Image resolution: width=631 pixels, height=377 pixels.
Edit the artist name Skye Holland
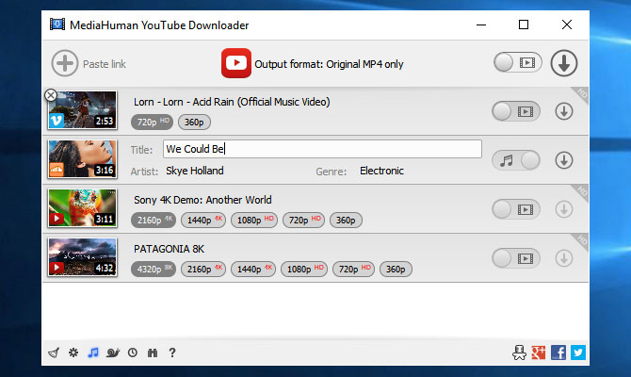(x=195, y=171)
